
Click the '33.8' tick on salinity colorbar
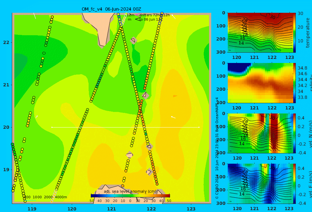pyautogui.click(x=302, y=97)
